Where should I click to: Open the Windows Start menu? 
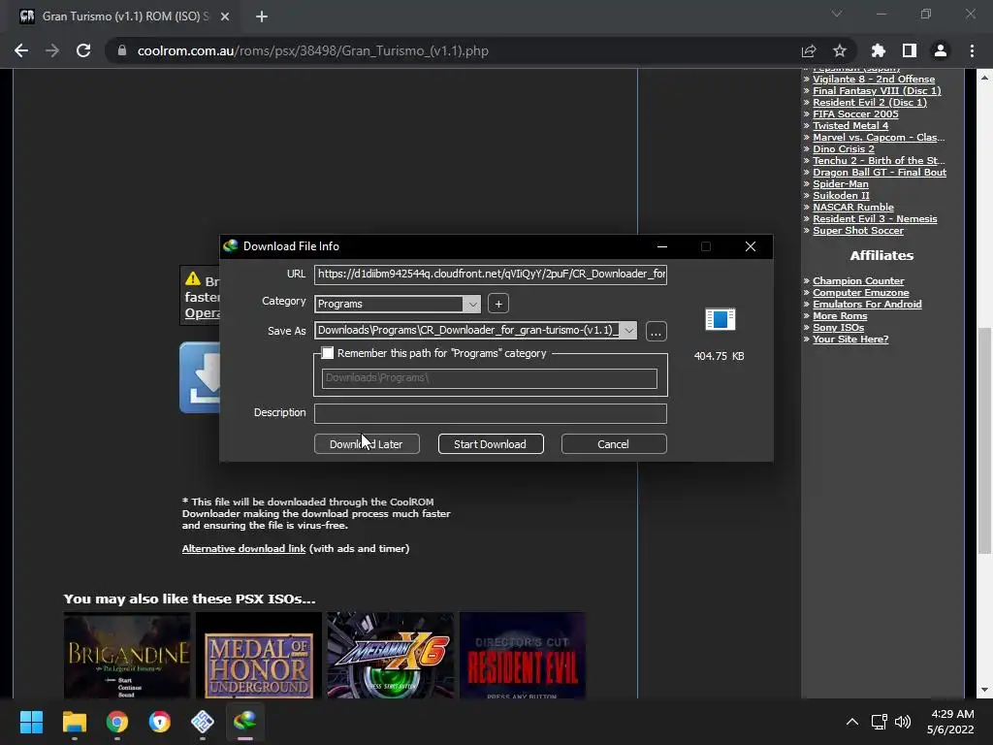click(31, 722)
